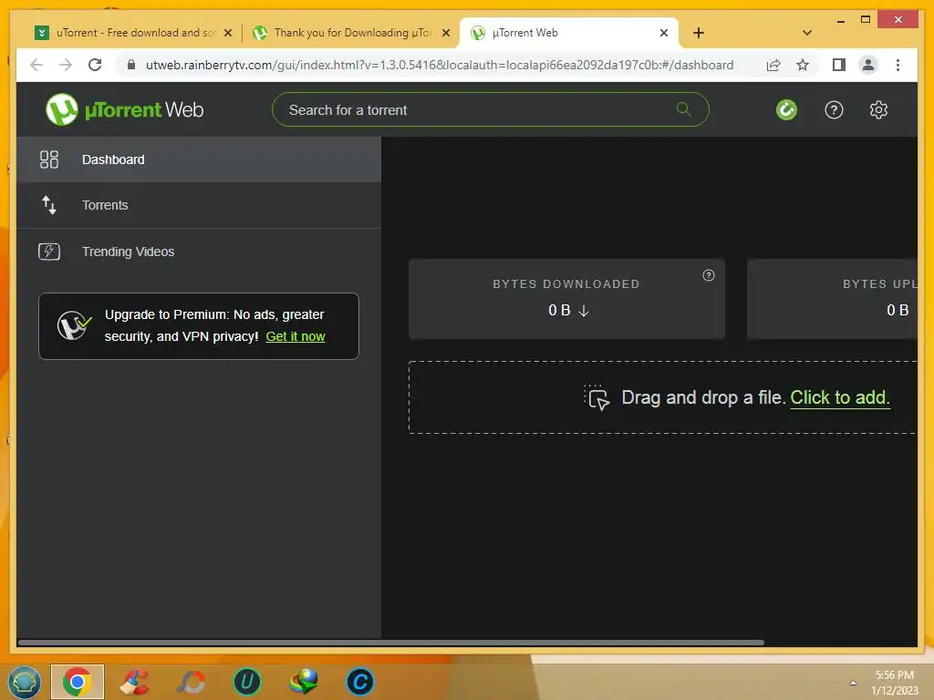Click the Click to add link
The width and height of the screenshot is (934, 700).
pyautogui.click(x=840, y=397)
